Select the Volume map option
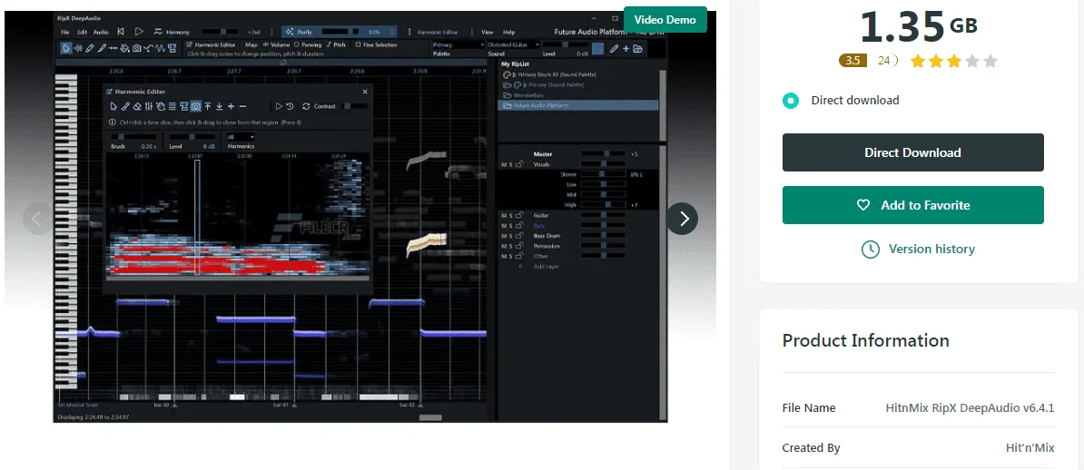 [x=276, y=45]
